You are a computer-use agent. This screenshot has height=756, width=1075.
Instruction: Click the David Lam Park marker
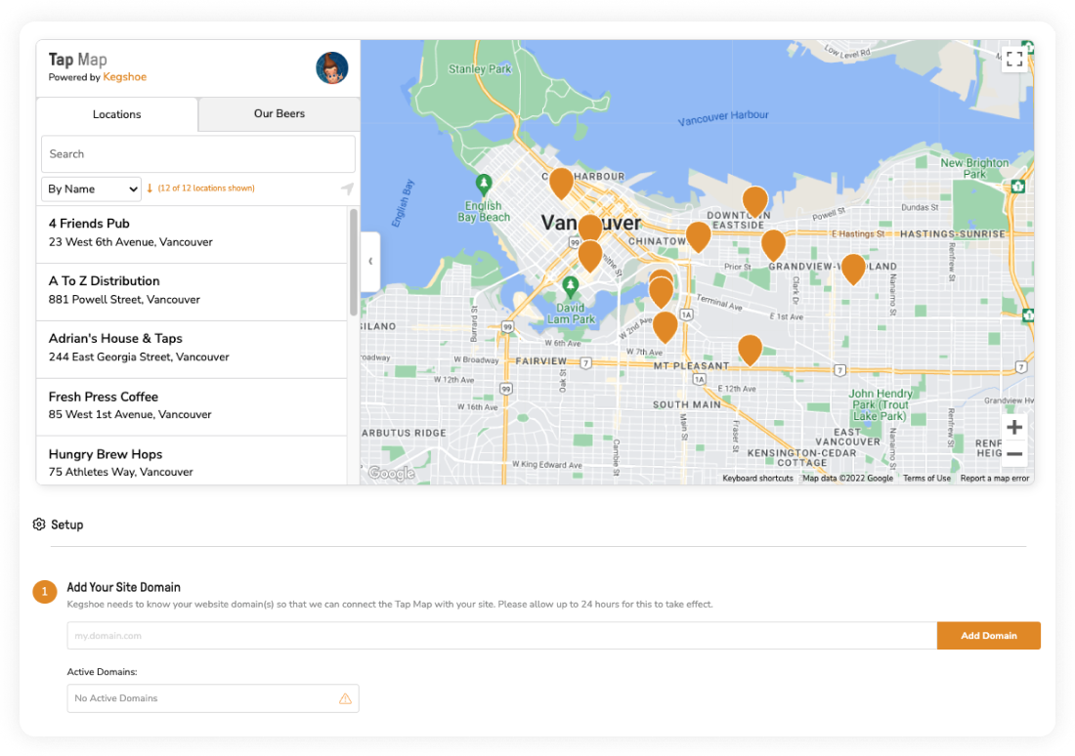pyautogui.click(x=571, y=286)
